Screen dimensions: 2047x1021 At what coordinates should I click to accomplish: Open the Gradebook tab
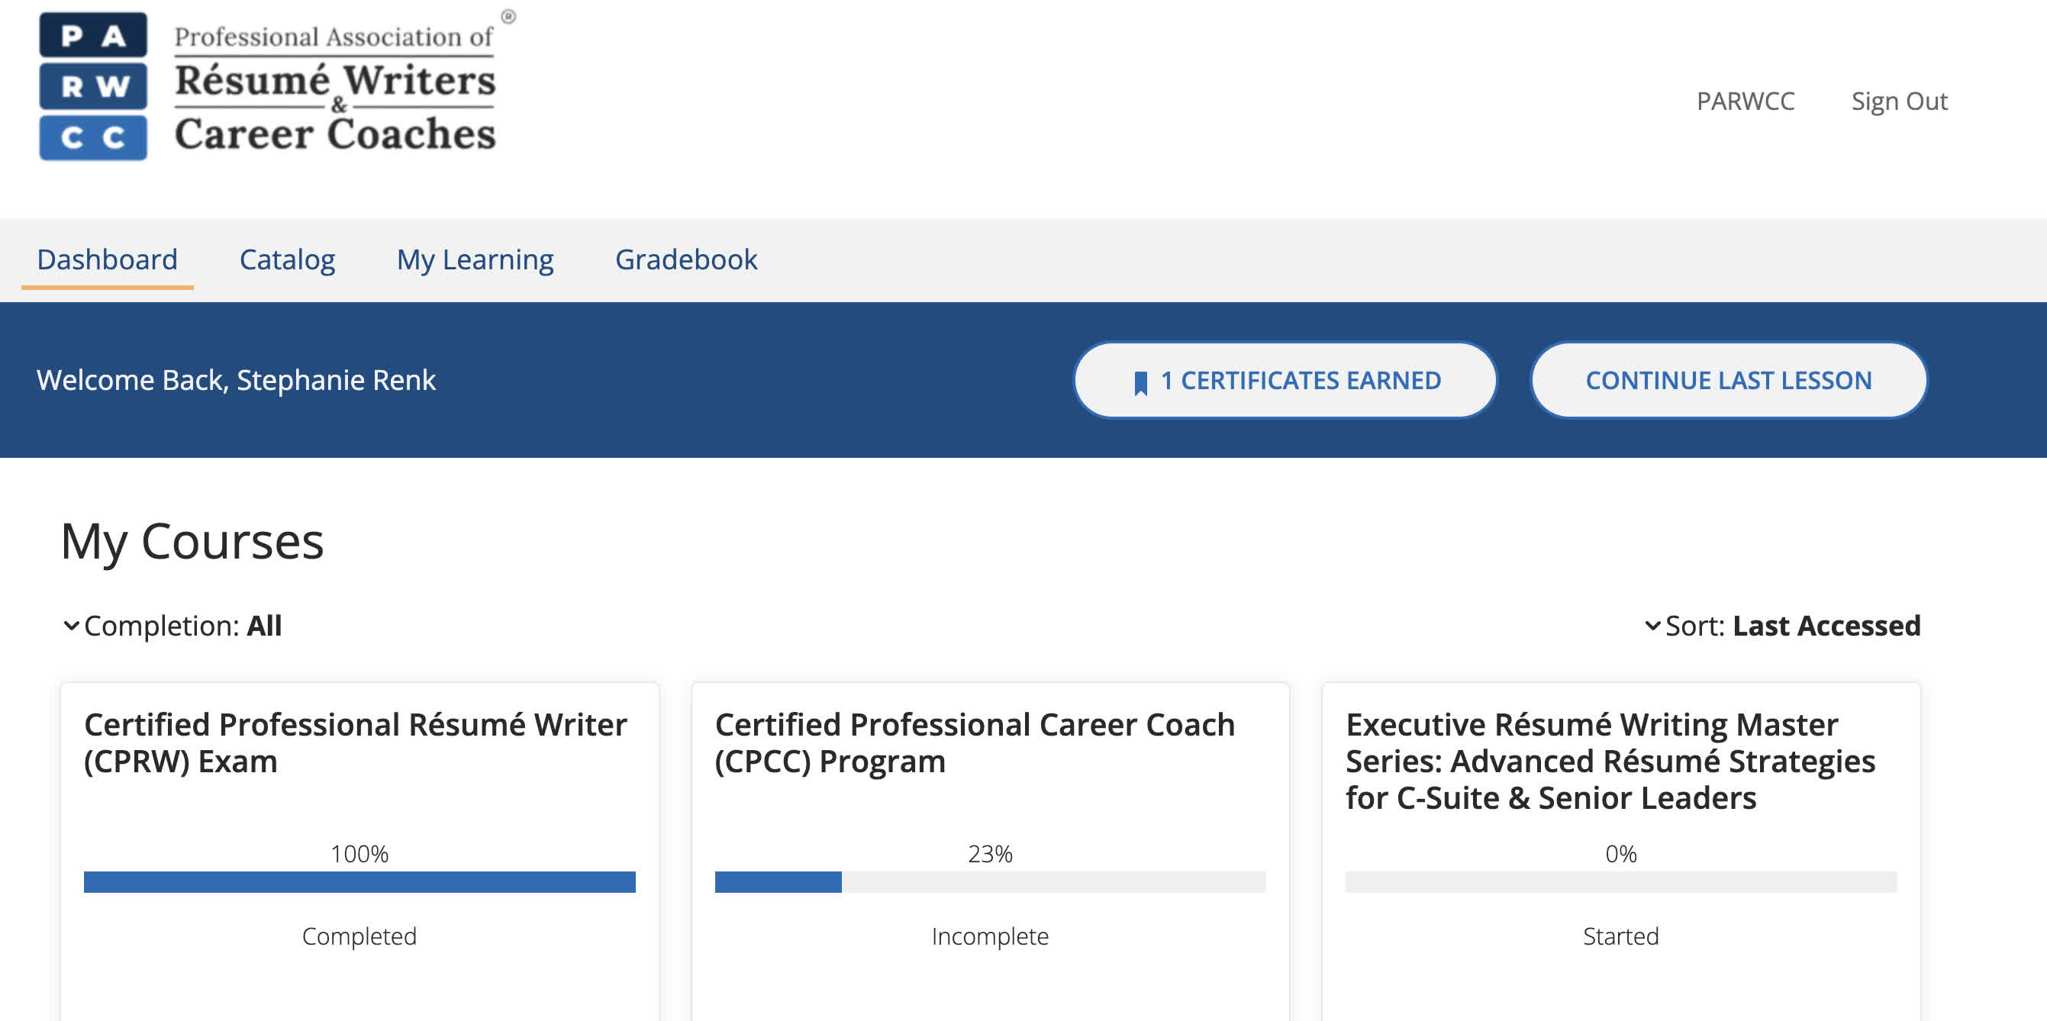pyautogui.click(x=686, y=259)
